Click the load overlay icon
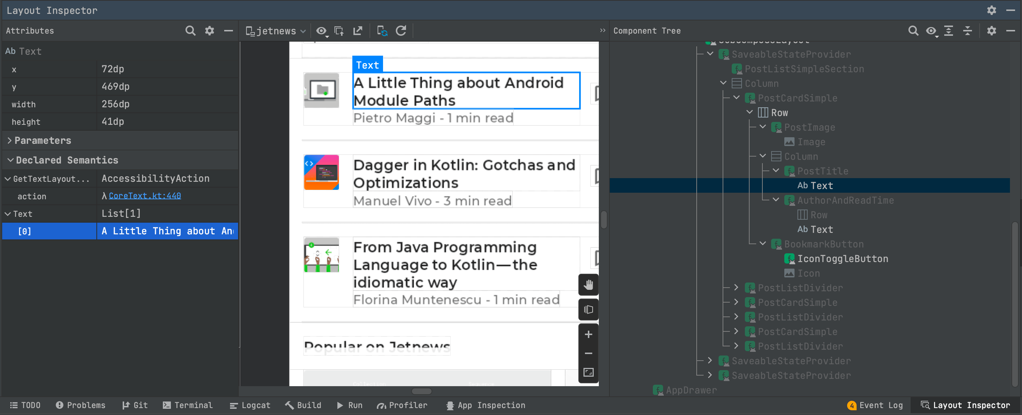Viewport: 1022px width, 415px height. point(339,31)
